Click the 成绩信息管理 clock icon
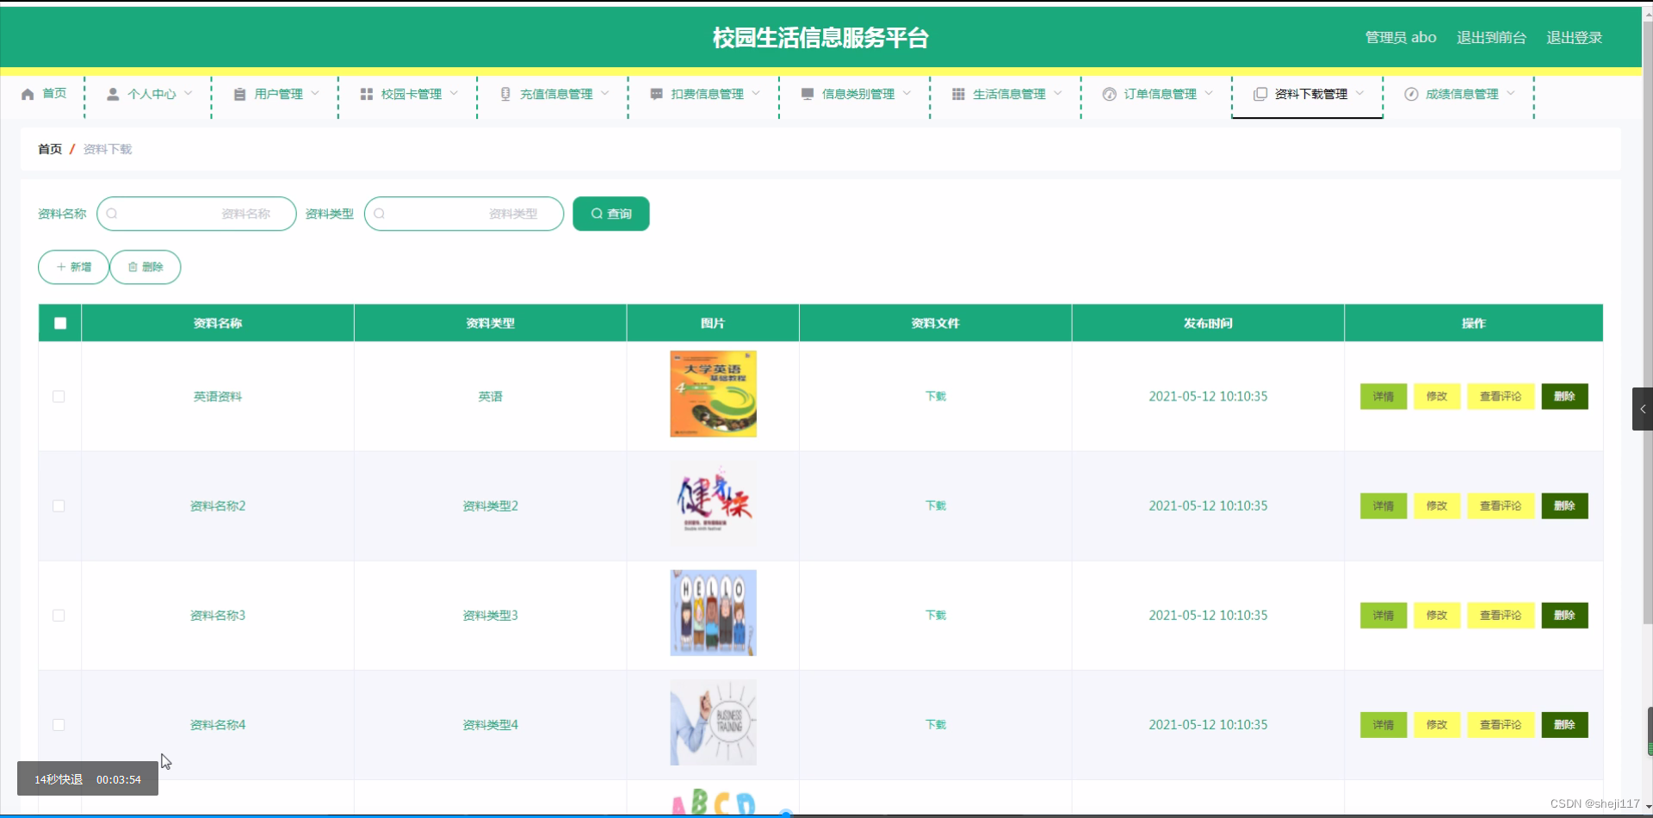This screenshot has width=1653, height=818. (1412, 94)
